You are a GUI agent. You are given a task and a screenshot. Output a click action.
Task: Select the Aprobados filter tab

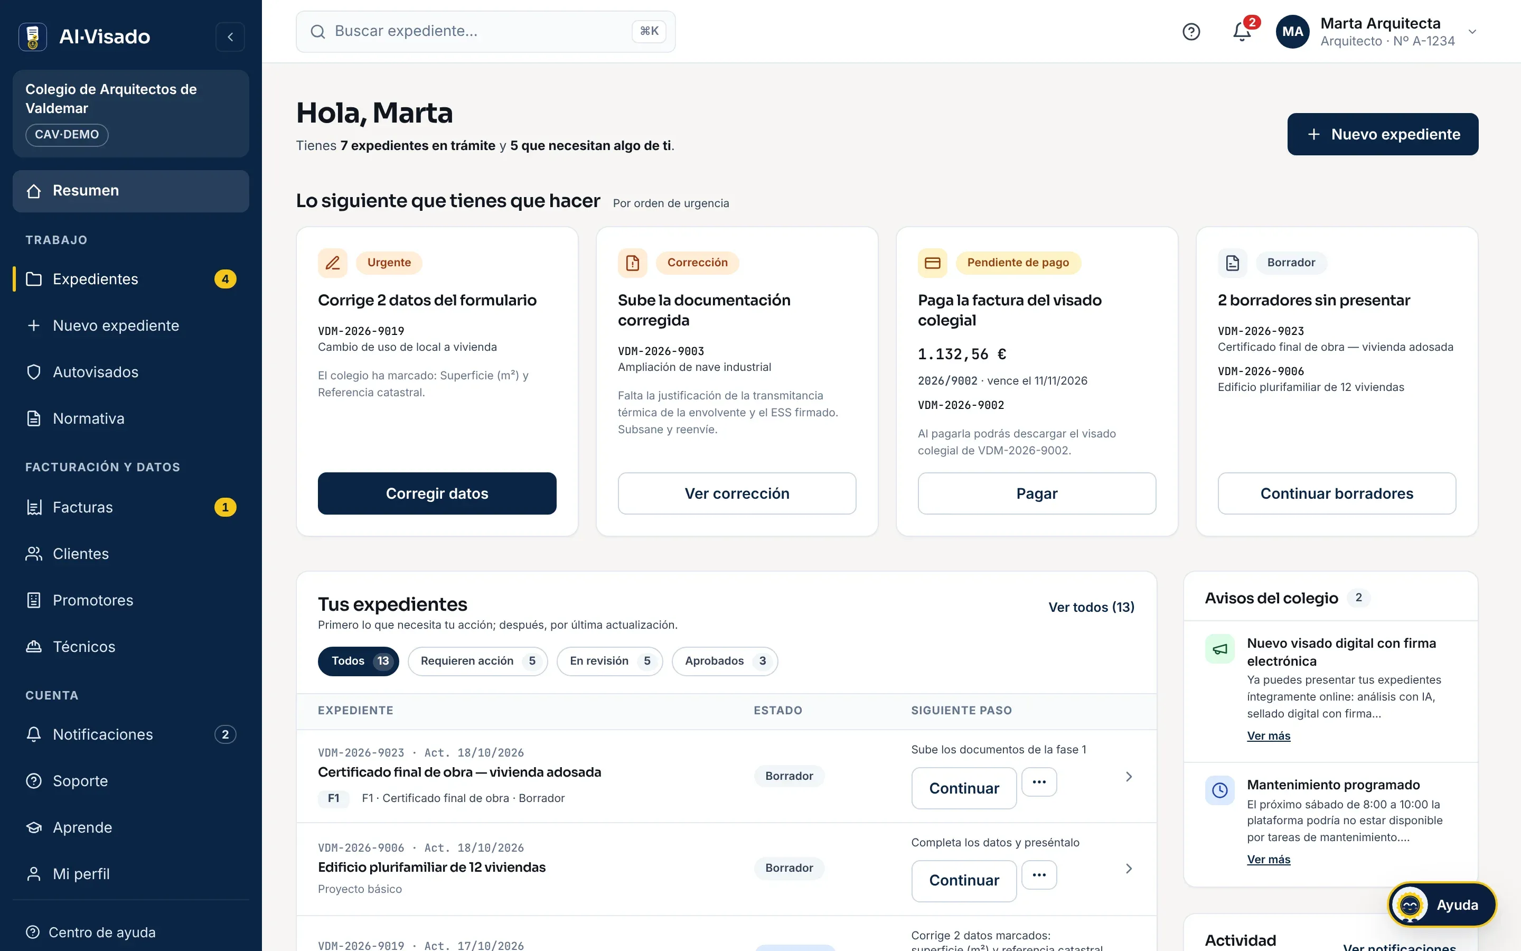pyautogui.click(x=725, y=661)
